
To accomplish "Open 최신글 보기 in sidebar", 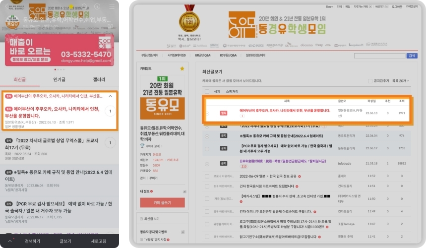I will pos(152,219).
